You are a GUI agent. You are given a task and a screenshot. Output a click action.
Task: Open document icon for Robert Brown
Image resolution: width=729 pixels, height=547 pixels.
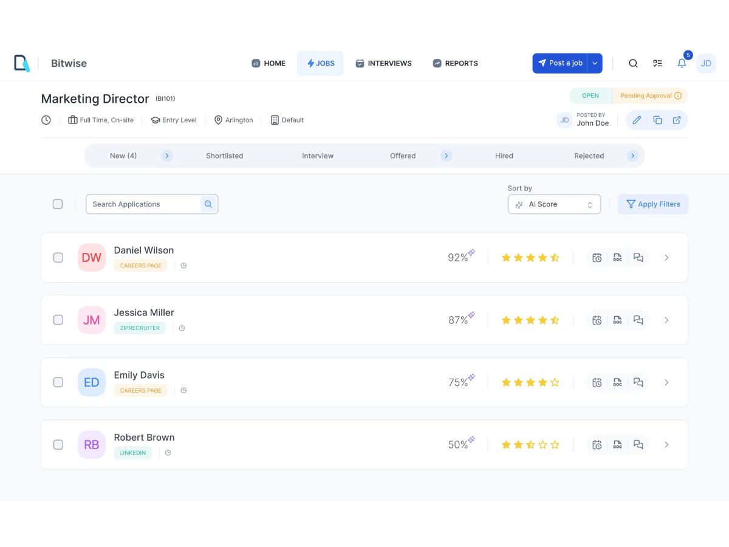point(618,445)
